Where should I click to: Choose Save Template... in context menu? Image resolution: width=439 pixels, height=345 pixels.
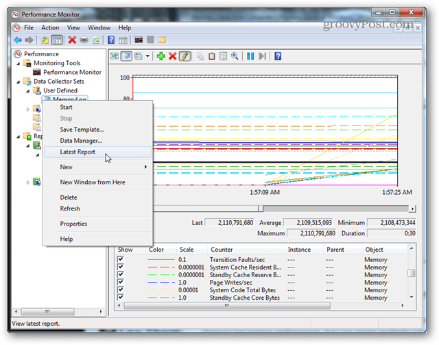click(x=97, y=130)
